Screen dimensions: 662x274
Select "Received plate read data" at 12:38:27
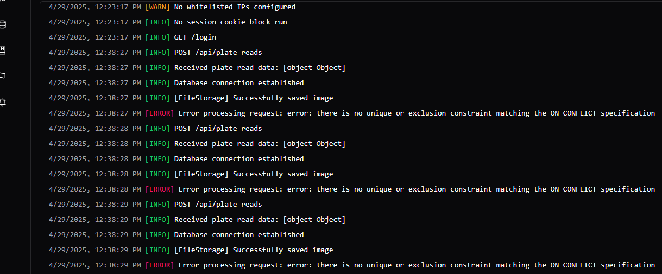(260, 68)
